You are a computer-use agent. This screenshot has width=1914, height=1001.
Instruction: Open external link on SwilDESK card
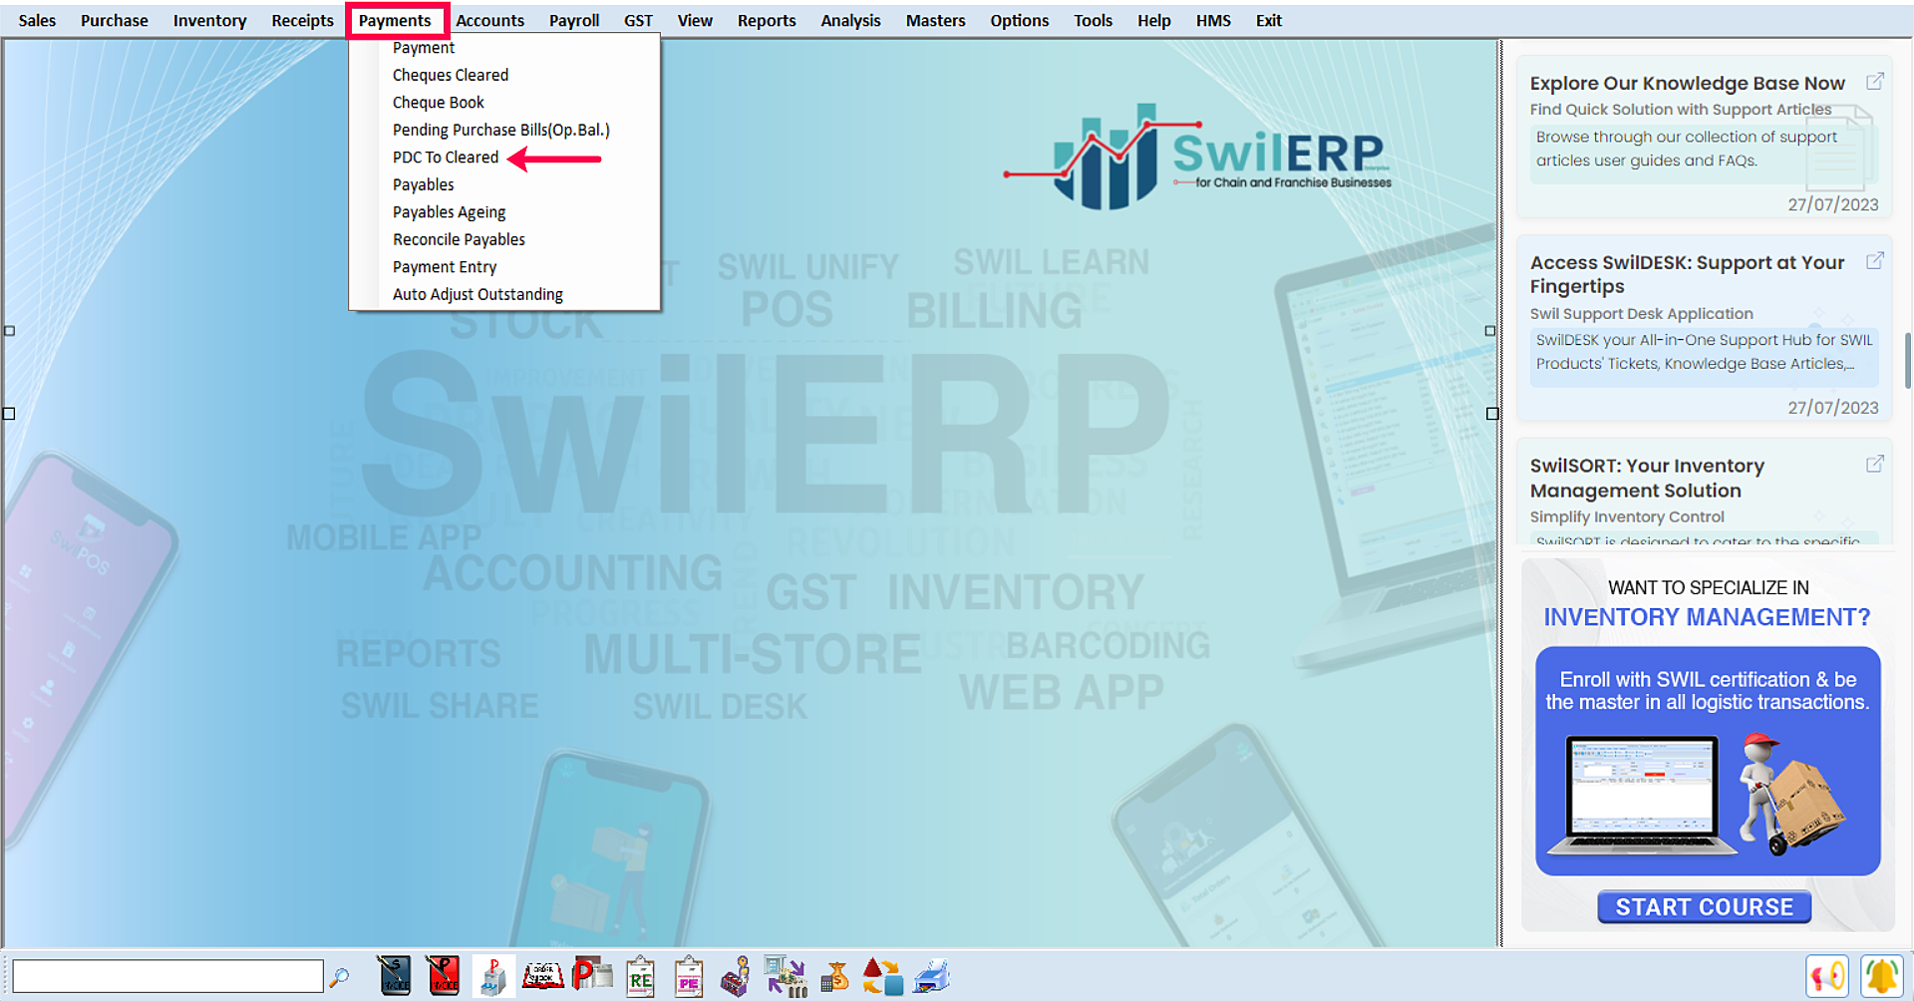[x=1875, y=261]
